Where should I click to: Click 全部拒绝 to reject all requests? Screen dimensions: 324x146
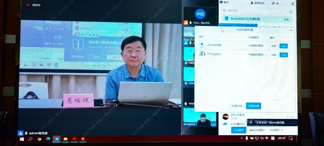click(x=236, y=106)
